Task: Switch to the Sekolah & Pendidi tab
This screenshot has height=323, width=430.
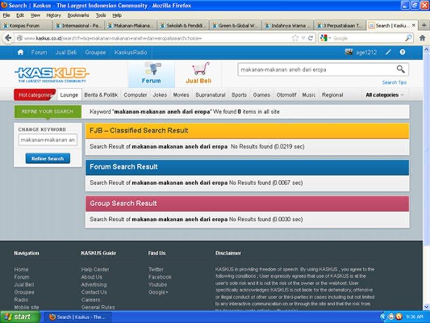Action: [x=183, y=25]
